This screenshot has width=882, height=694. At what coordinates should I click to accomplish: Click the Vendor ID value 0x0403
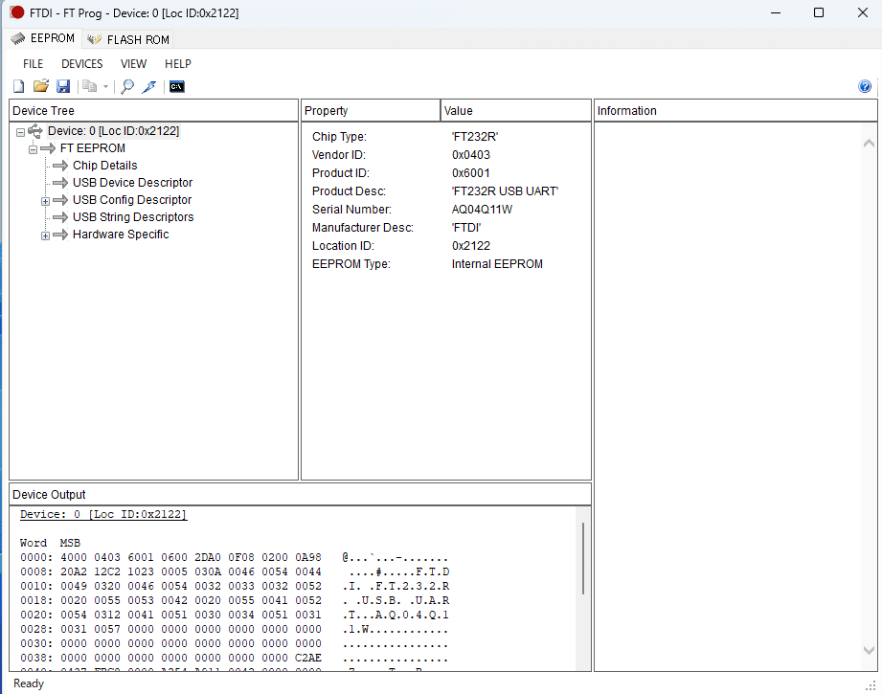[x=471, y=155]
